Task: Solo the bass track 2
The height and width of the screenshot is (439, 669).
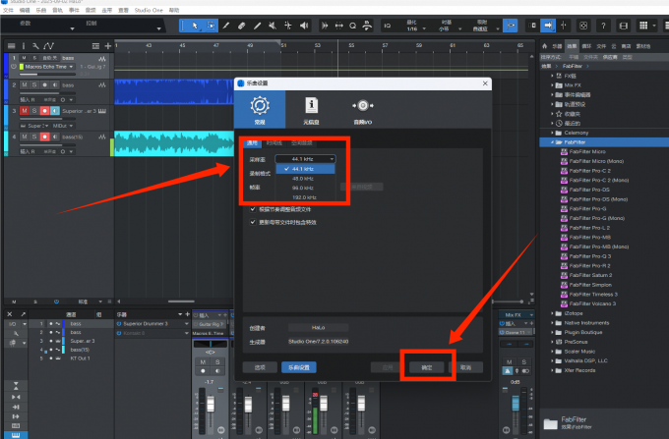Action: coord(34,85)
